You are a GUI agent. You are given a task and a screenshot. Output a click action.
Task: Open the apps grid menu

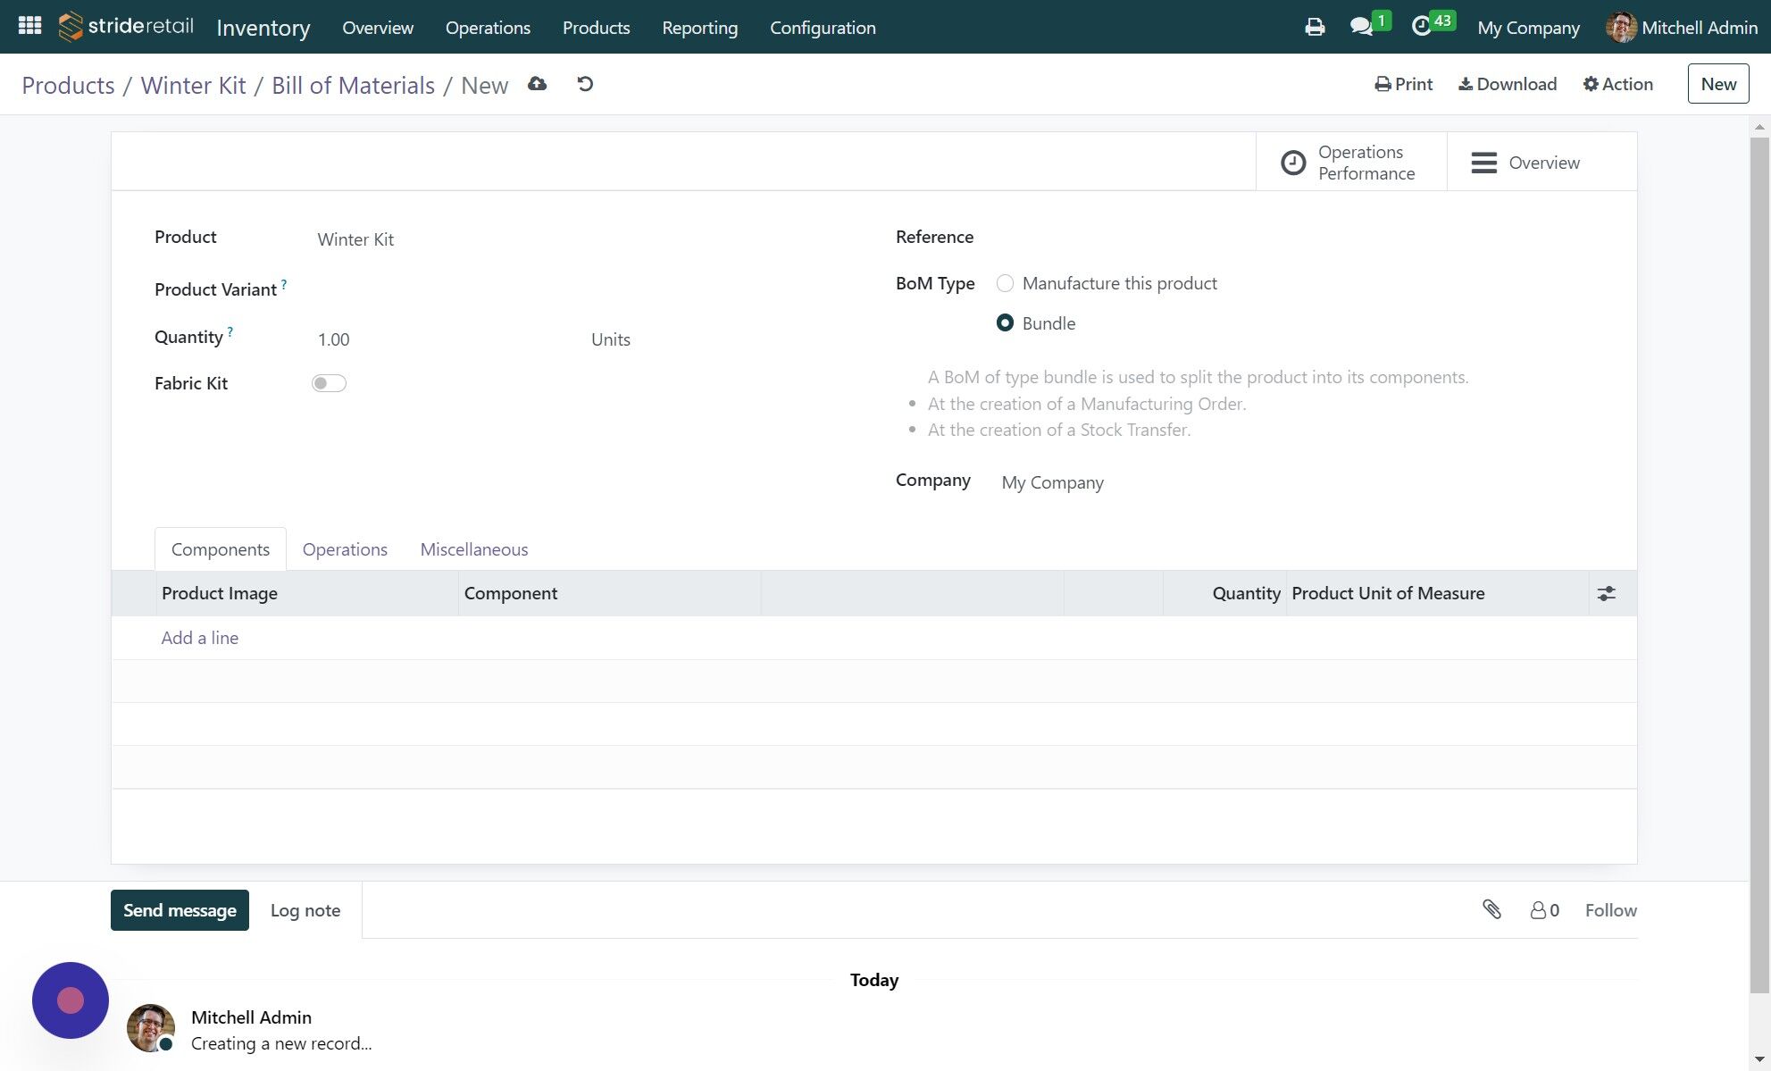(29, 26)
